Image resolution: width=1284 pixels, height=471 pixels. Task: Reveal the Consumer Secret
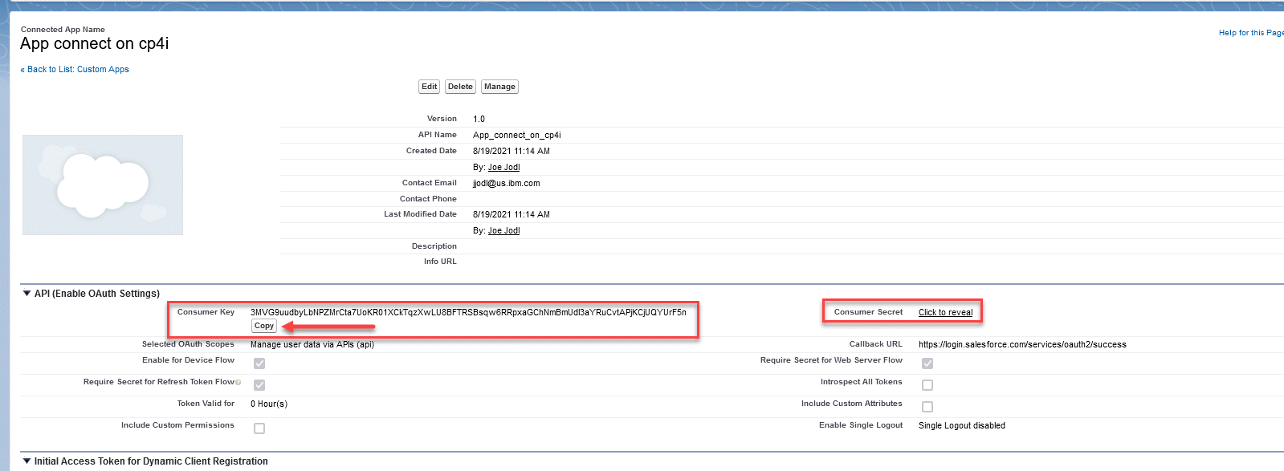point(945,313)
